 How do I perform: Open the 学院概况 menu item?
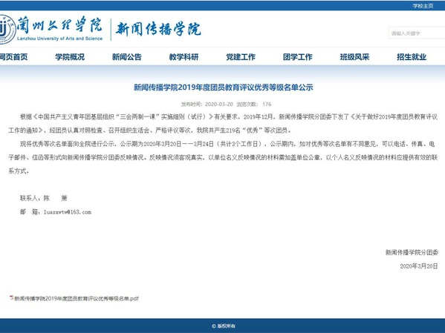pyautogui.click(x=70, y=57)
